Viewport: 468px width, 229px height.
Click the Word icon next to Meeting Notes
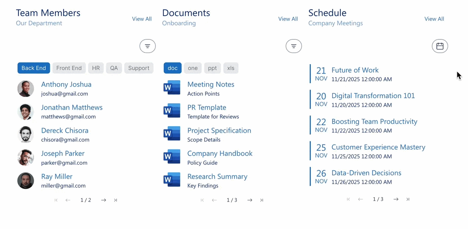172,88
